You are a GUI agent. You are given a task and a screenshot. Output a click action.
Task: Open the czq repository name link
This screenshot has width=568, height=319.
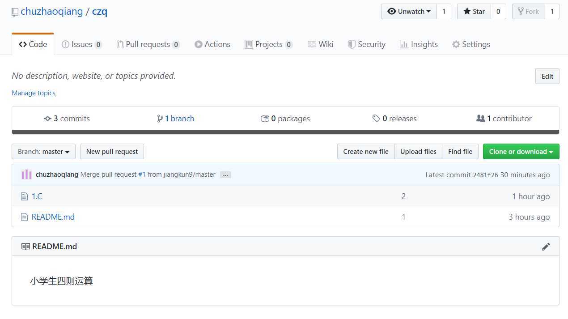coord(100,12)
